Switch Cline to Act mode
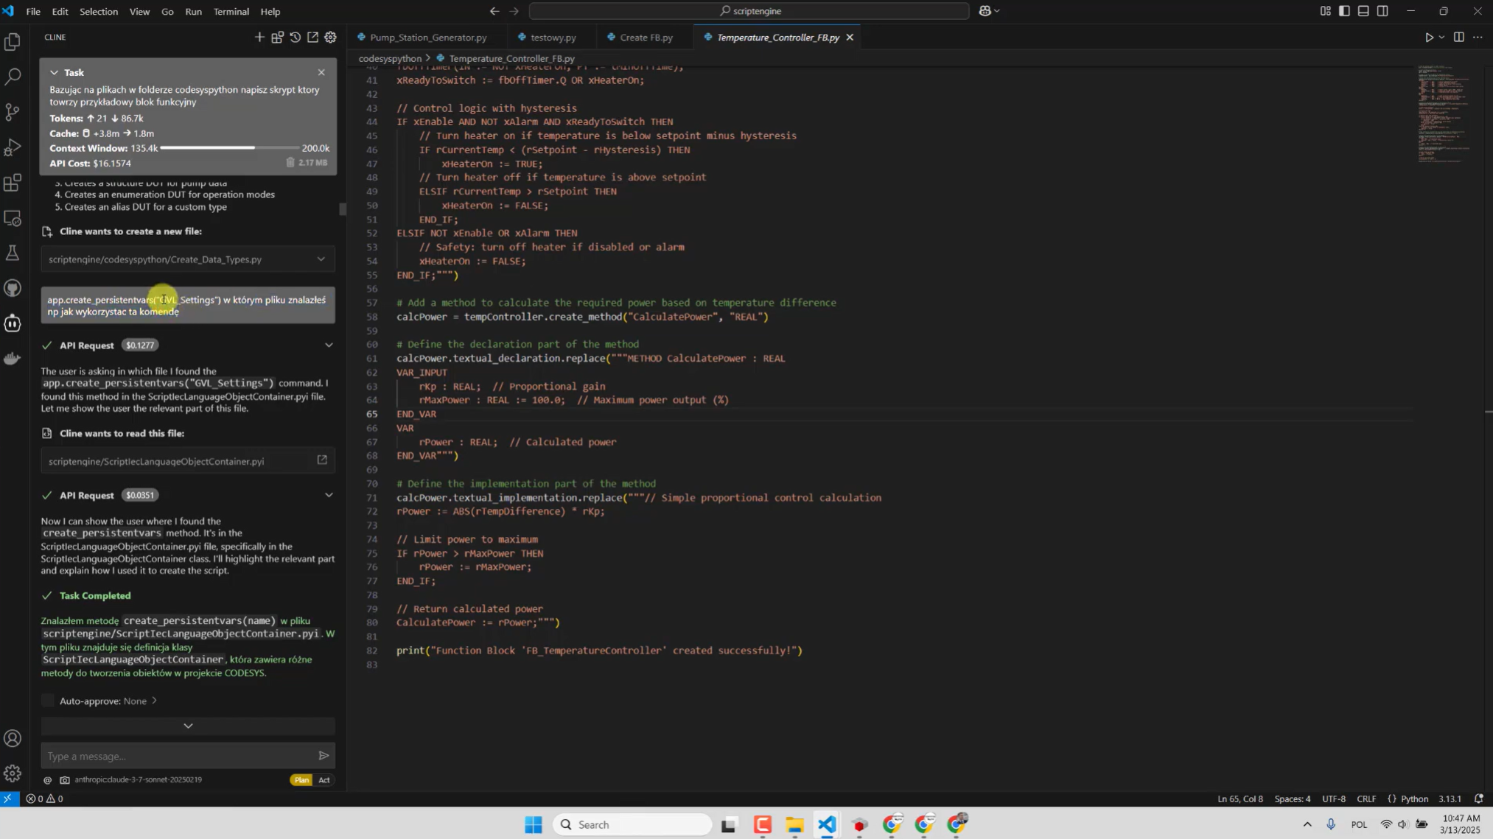The width and height of the screenshot is (1493, 839). click(x=324, y=779)
